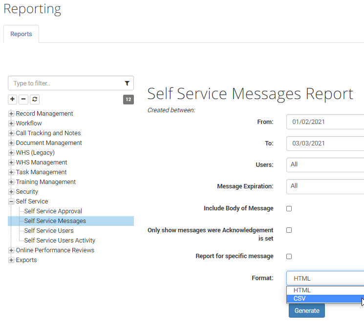Enable Only show messages were Acknowledgement is set

[x=289, y=230]
